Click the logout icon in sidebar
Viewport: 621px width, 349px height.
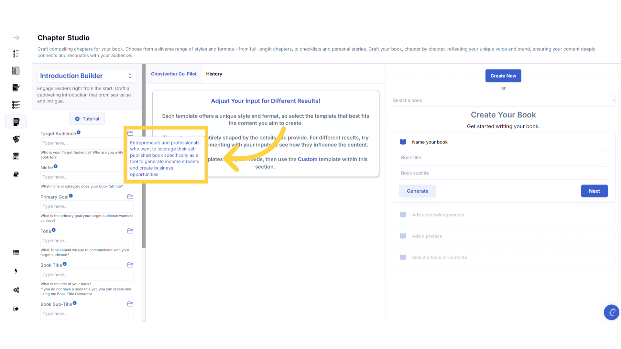point(16,309)
